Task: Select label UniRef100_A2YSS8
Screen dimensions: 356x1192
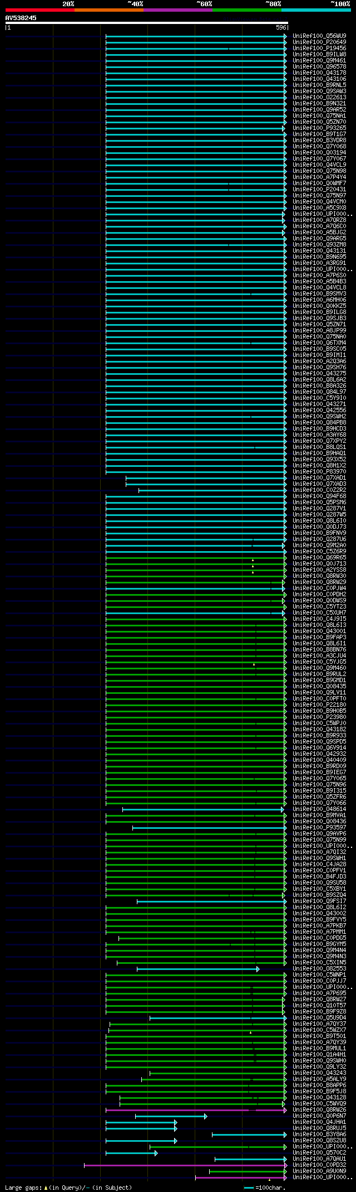Action: click(x=319, y=570)
